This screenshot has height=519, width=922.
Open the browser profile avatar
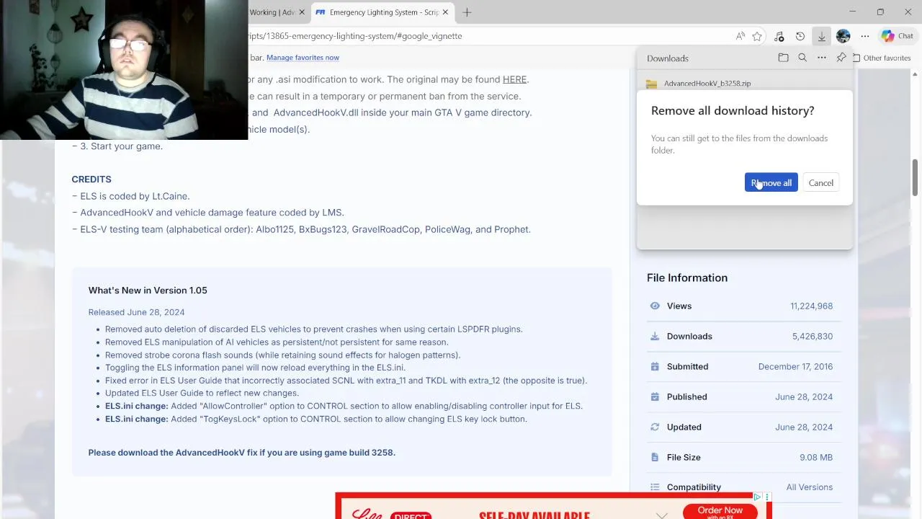[x=843, y=36]
